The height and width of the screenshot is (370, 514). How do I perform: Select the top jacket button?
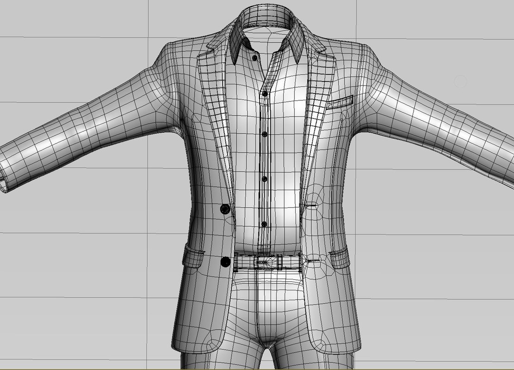225,209
